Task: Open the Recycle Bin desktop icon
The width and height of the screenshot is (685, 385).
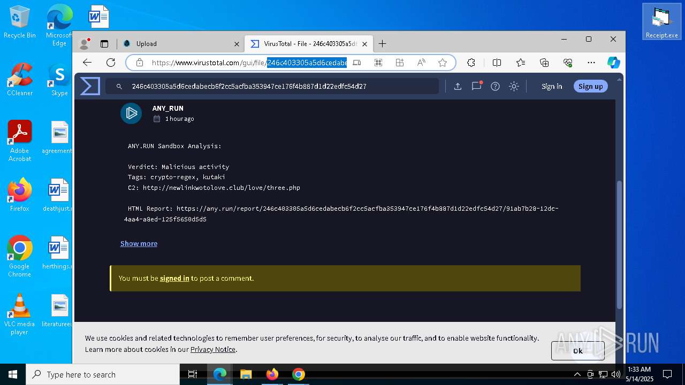Action: click(19, 22)
